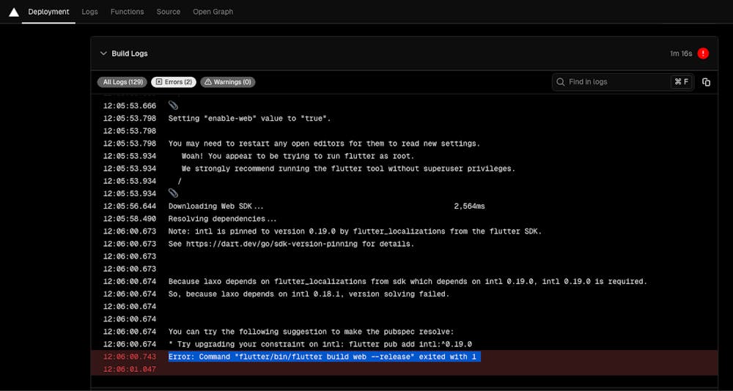733x391 pixels.
Task: Select the 'Setting "enable-web" value' log line
Action: [250, 119]
